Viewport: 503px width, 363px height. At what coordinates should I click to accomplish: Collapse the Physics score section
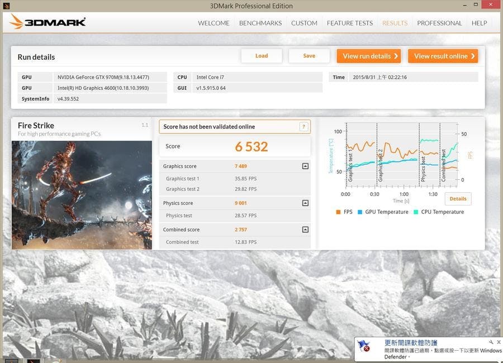point(305,203)
